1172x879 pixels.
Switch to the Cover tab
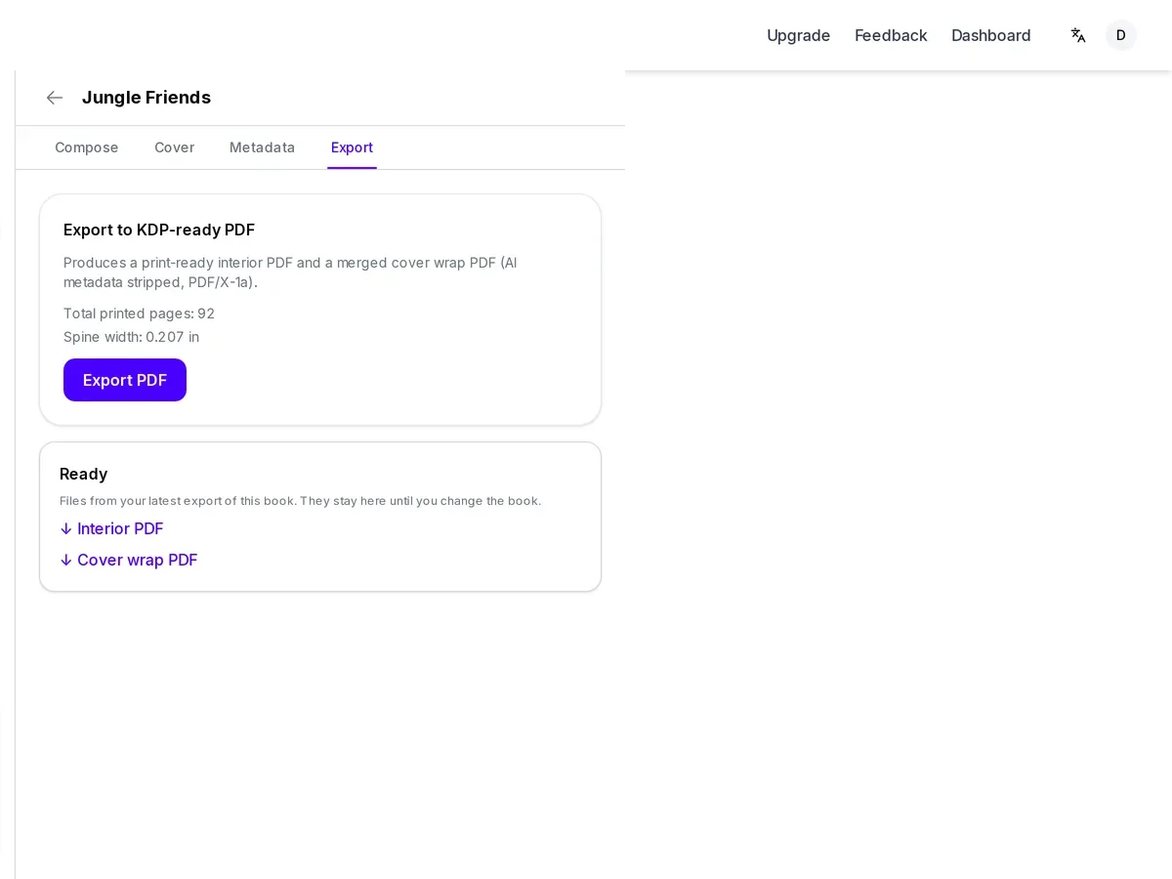coord(175,147)
